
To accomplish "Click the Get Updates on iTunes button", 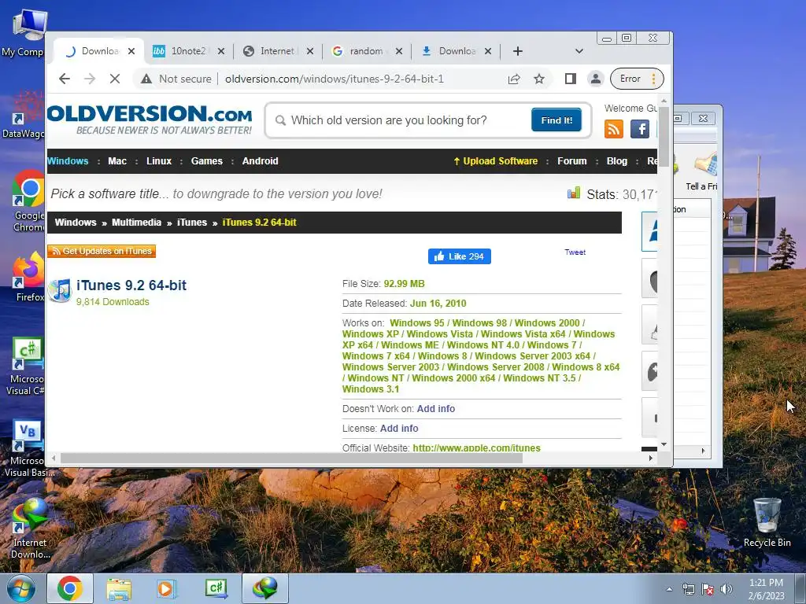I will (x=102, y=251).
